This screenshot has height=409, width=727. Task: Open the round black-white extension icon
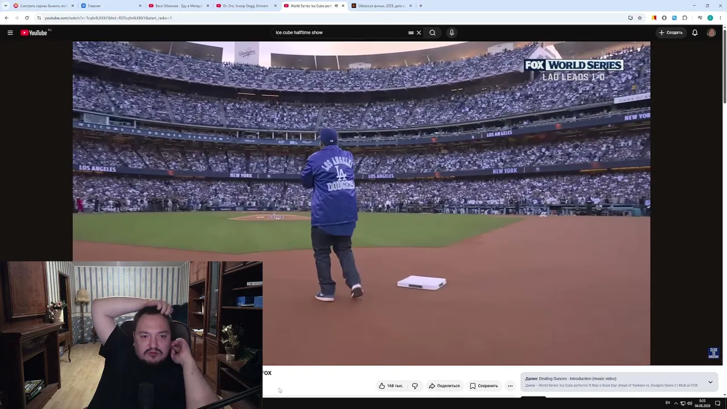click(x=664, y=18)
